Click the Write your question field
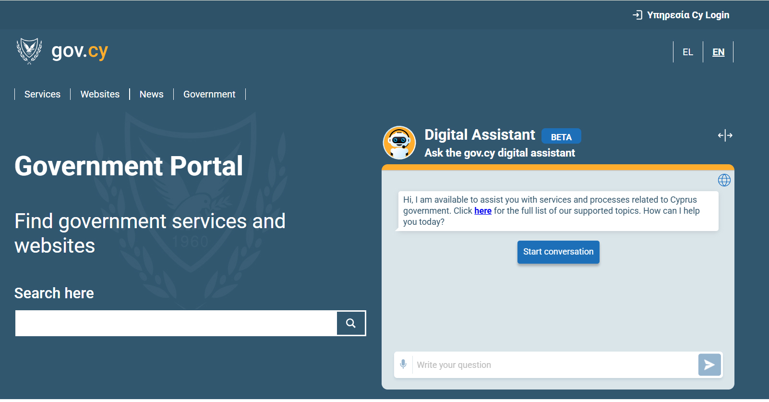 click(554, 365)
